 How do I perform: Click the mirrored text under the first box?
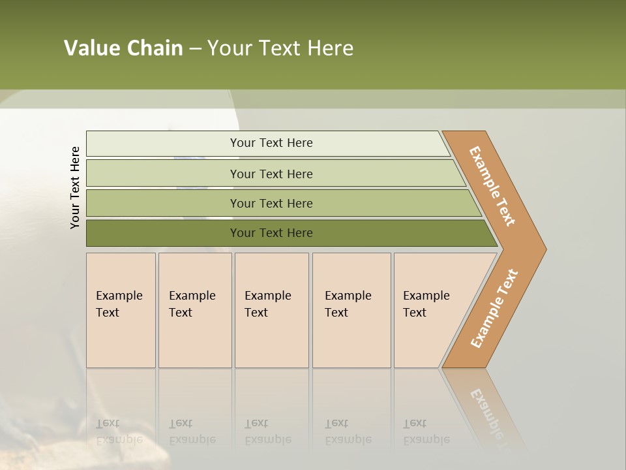point(119,432)
